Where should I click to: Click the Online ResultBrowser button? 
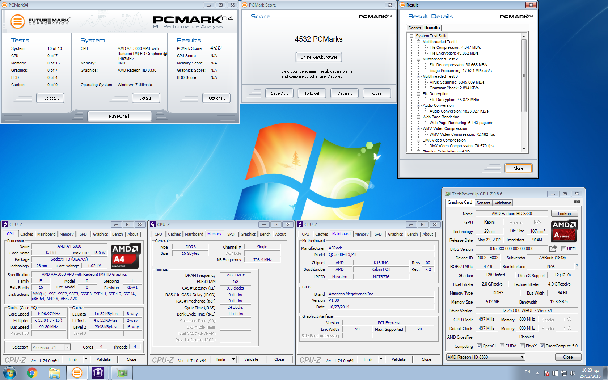pos(318,57)
